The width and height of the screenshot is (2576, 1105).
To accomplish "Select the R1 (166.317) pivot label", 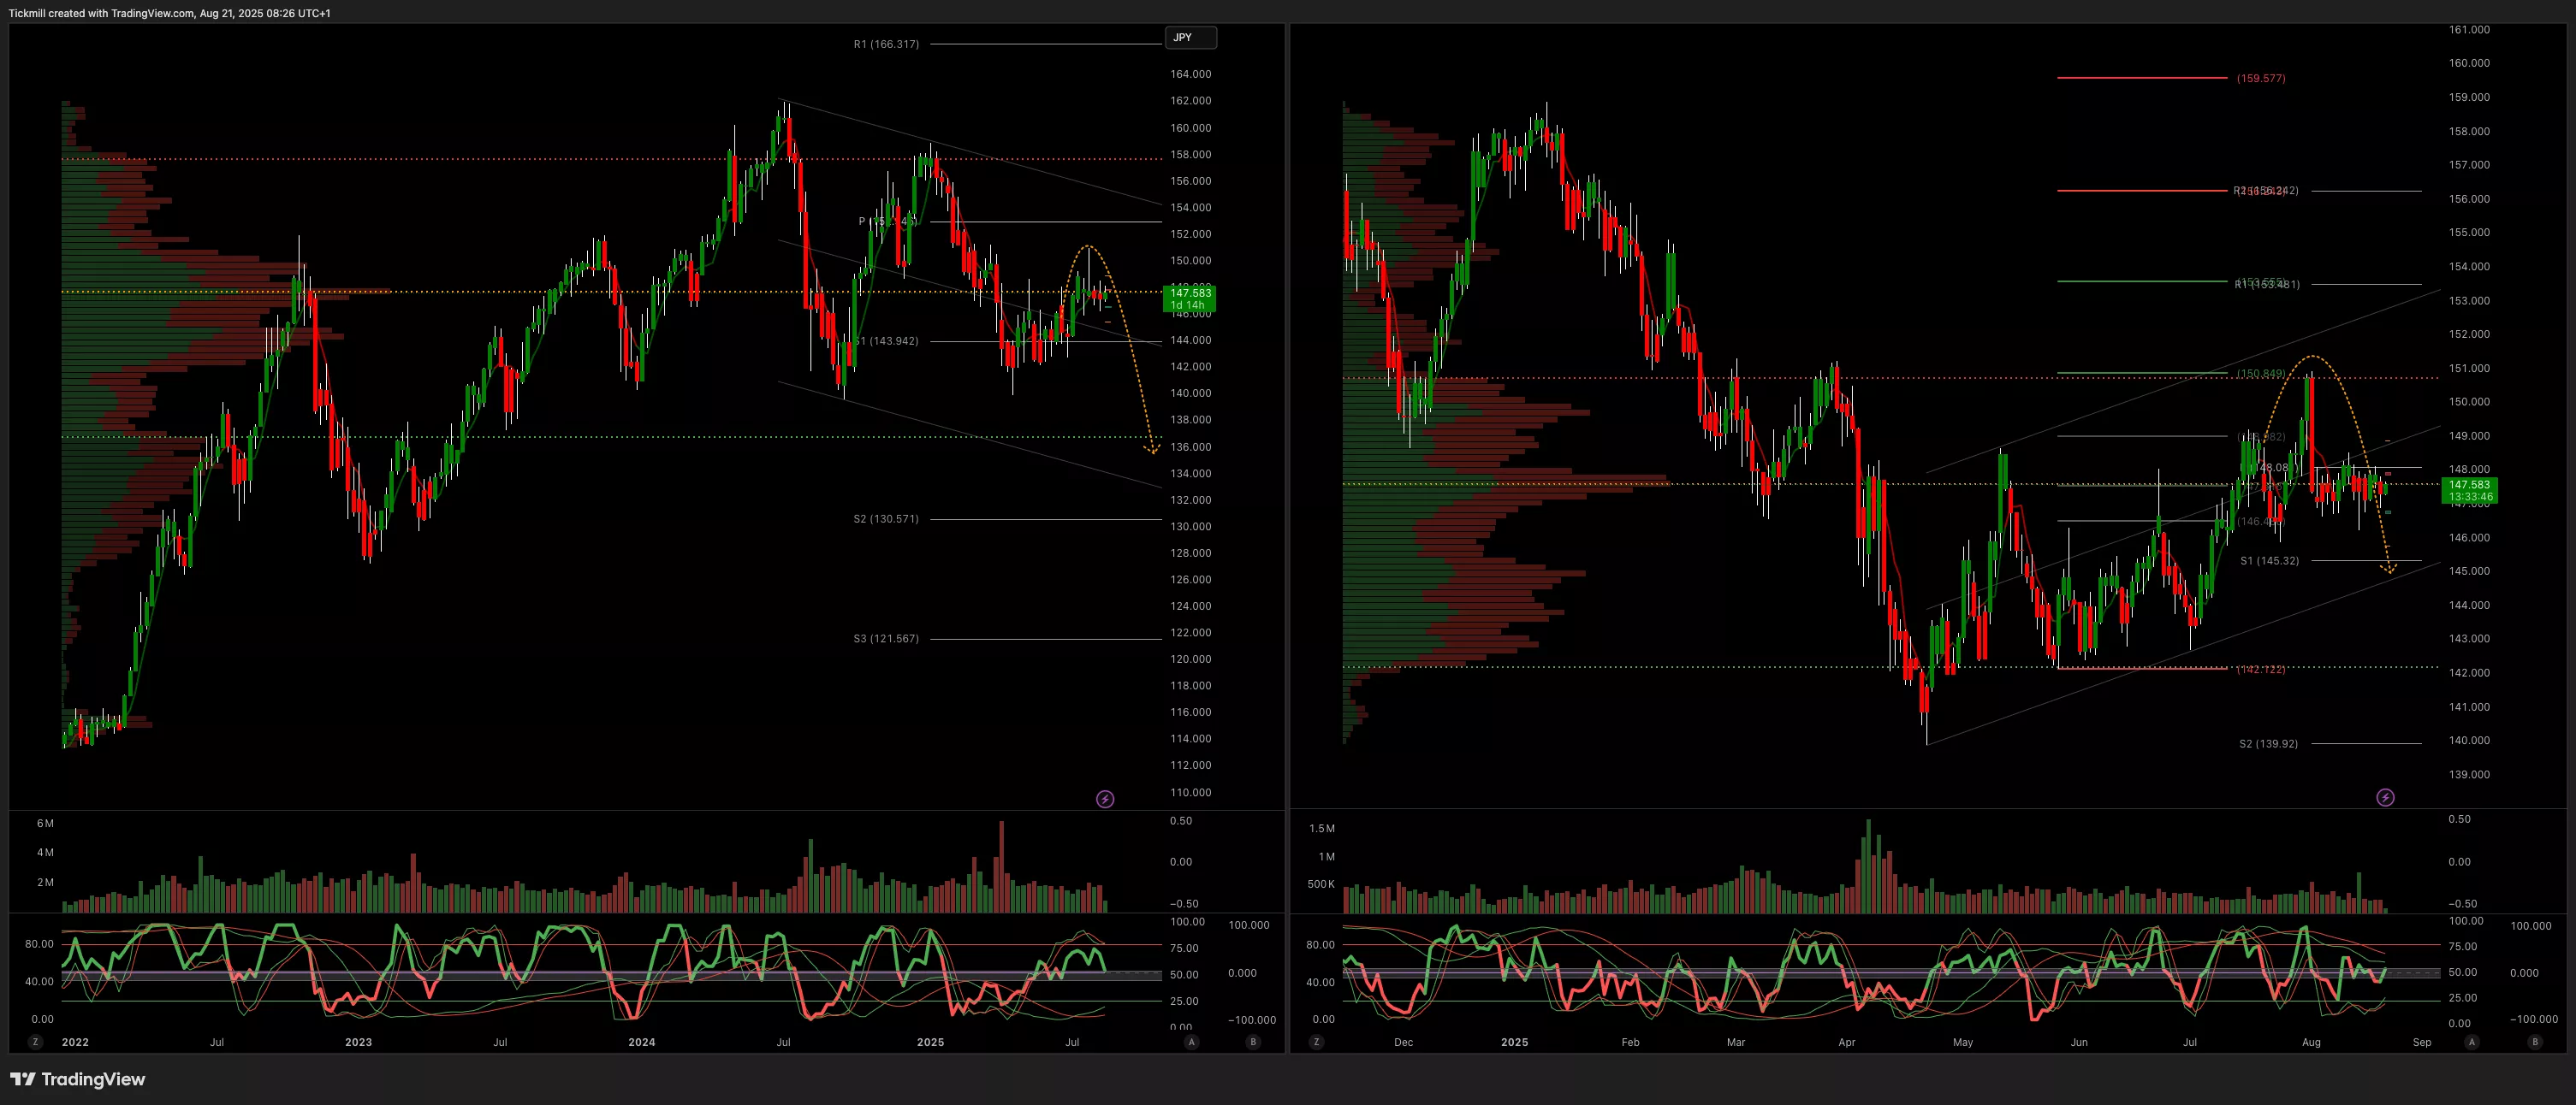I will click(x=886, y=44).
